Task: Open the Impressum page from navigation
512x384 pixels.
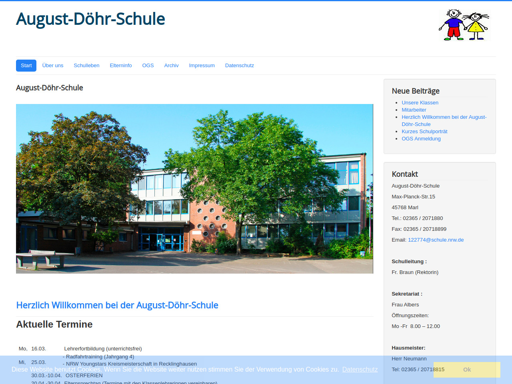Action: (x=202, y=66)
